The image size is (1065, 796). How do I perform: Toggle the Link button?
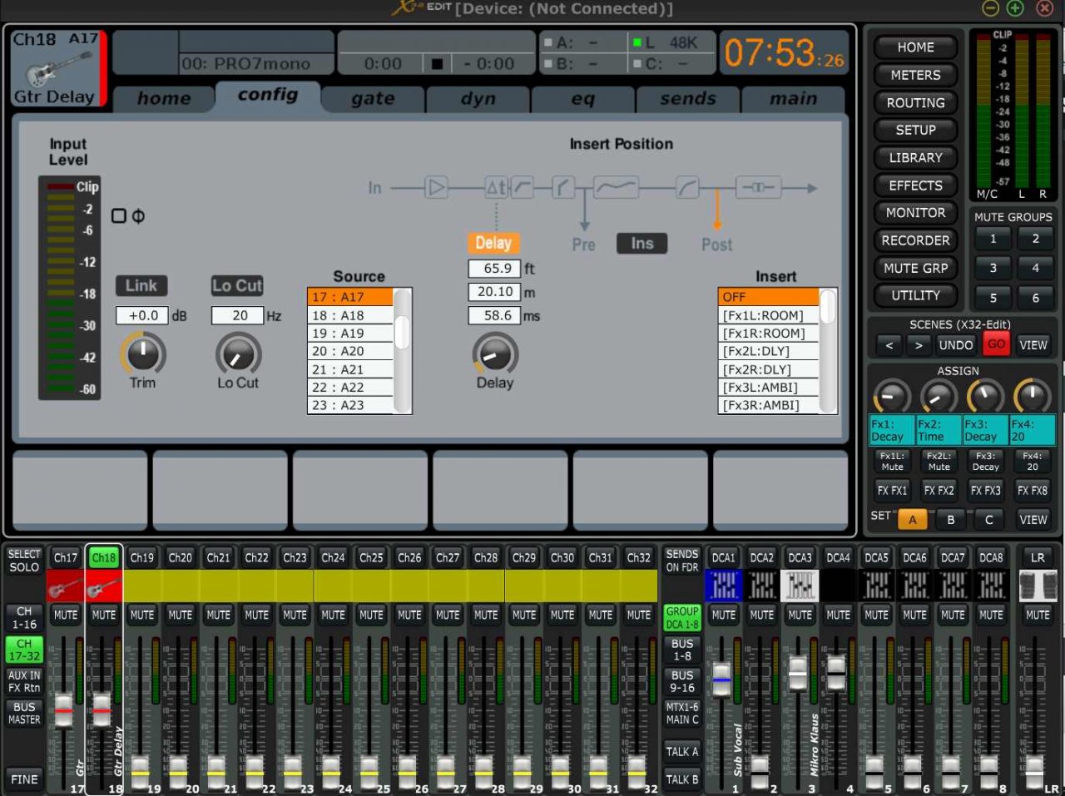pos(141,286)
